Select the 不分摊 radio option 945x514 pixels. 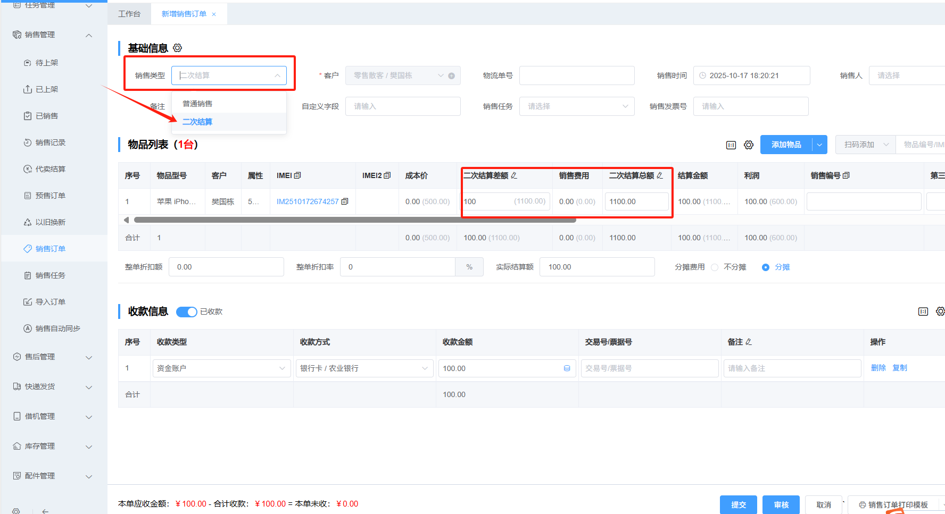[x=715, y=267]
